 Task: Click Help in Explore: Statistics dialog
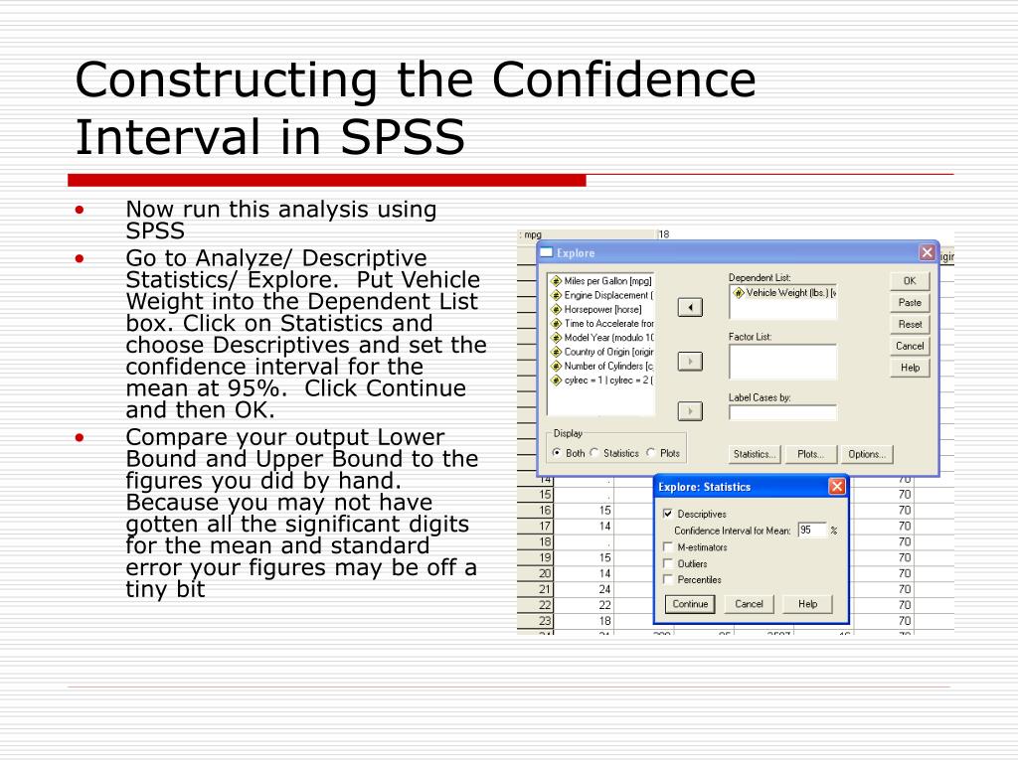[x=807, y=604]
